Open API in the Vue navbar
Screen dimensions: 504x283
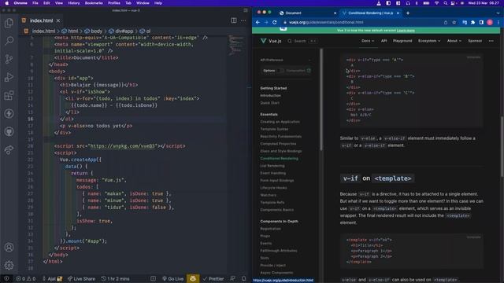coord(384,41)
